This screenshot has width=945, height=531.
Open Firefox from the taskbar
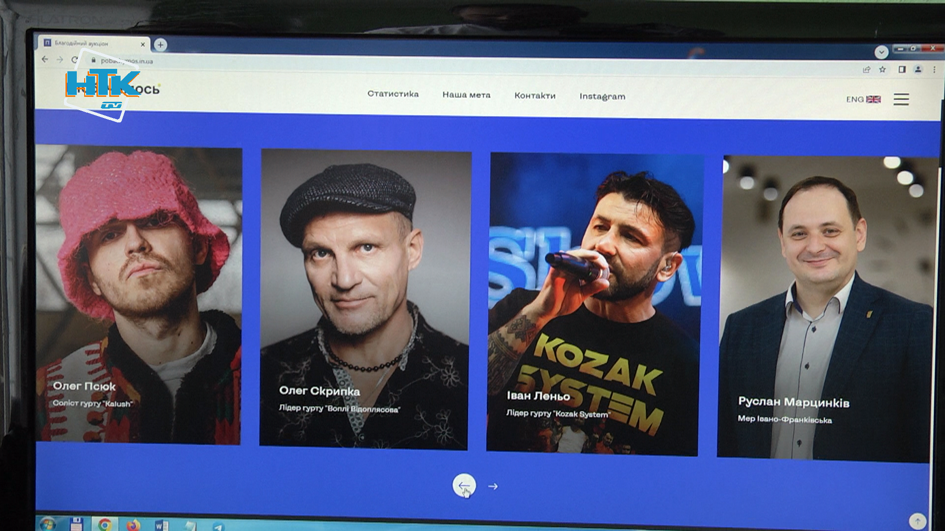(x=133, y=525)
